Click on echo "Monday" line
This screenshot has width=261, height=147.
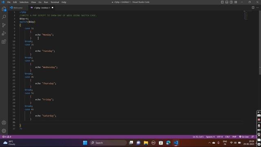pos(44,35)
